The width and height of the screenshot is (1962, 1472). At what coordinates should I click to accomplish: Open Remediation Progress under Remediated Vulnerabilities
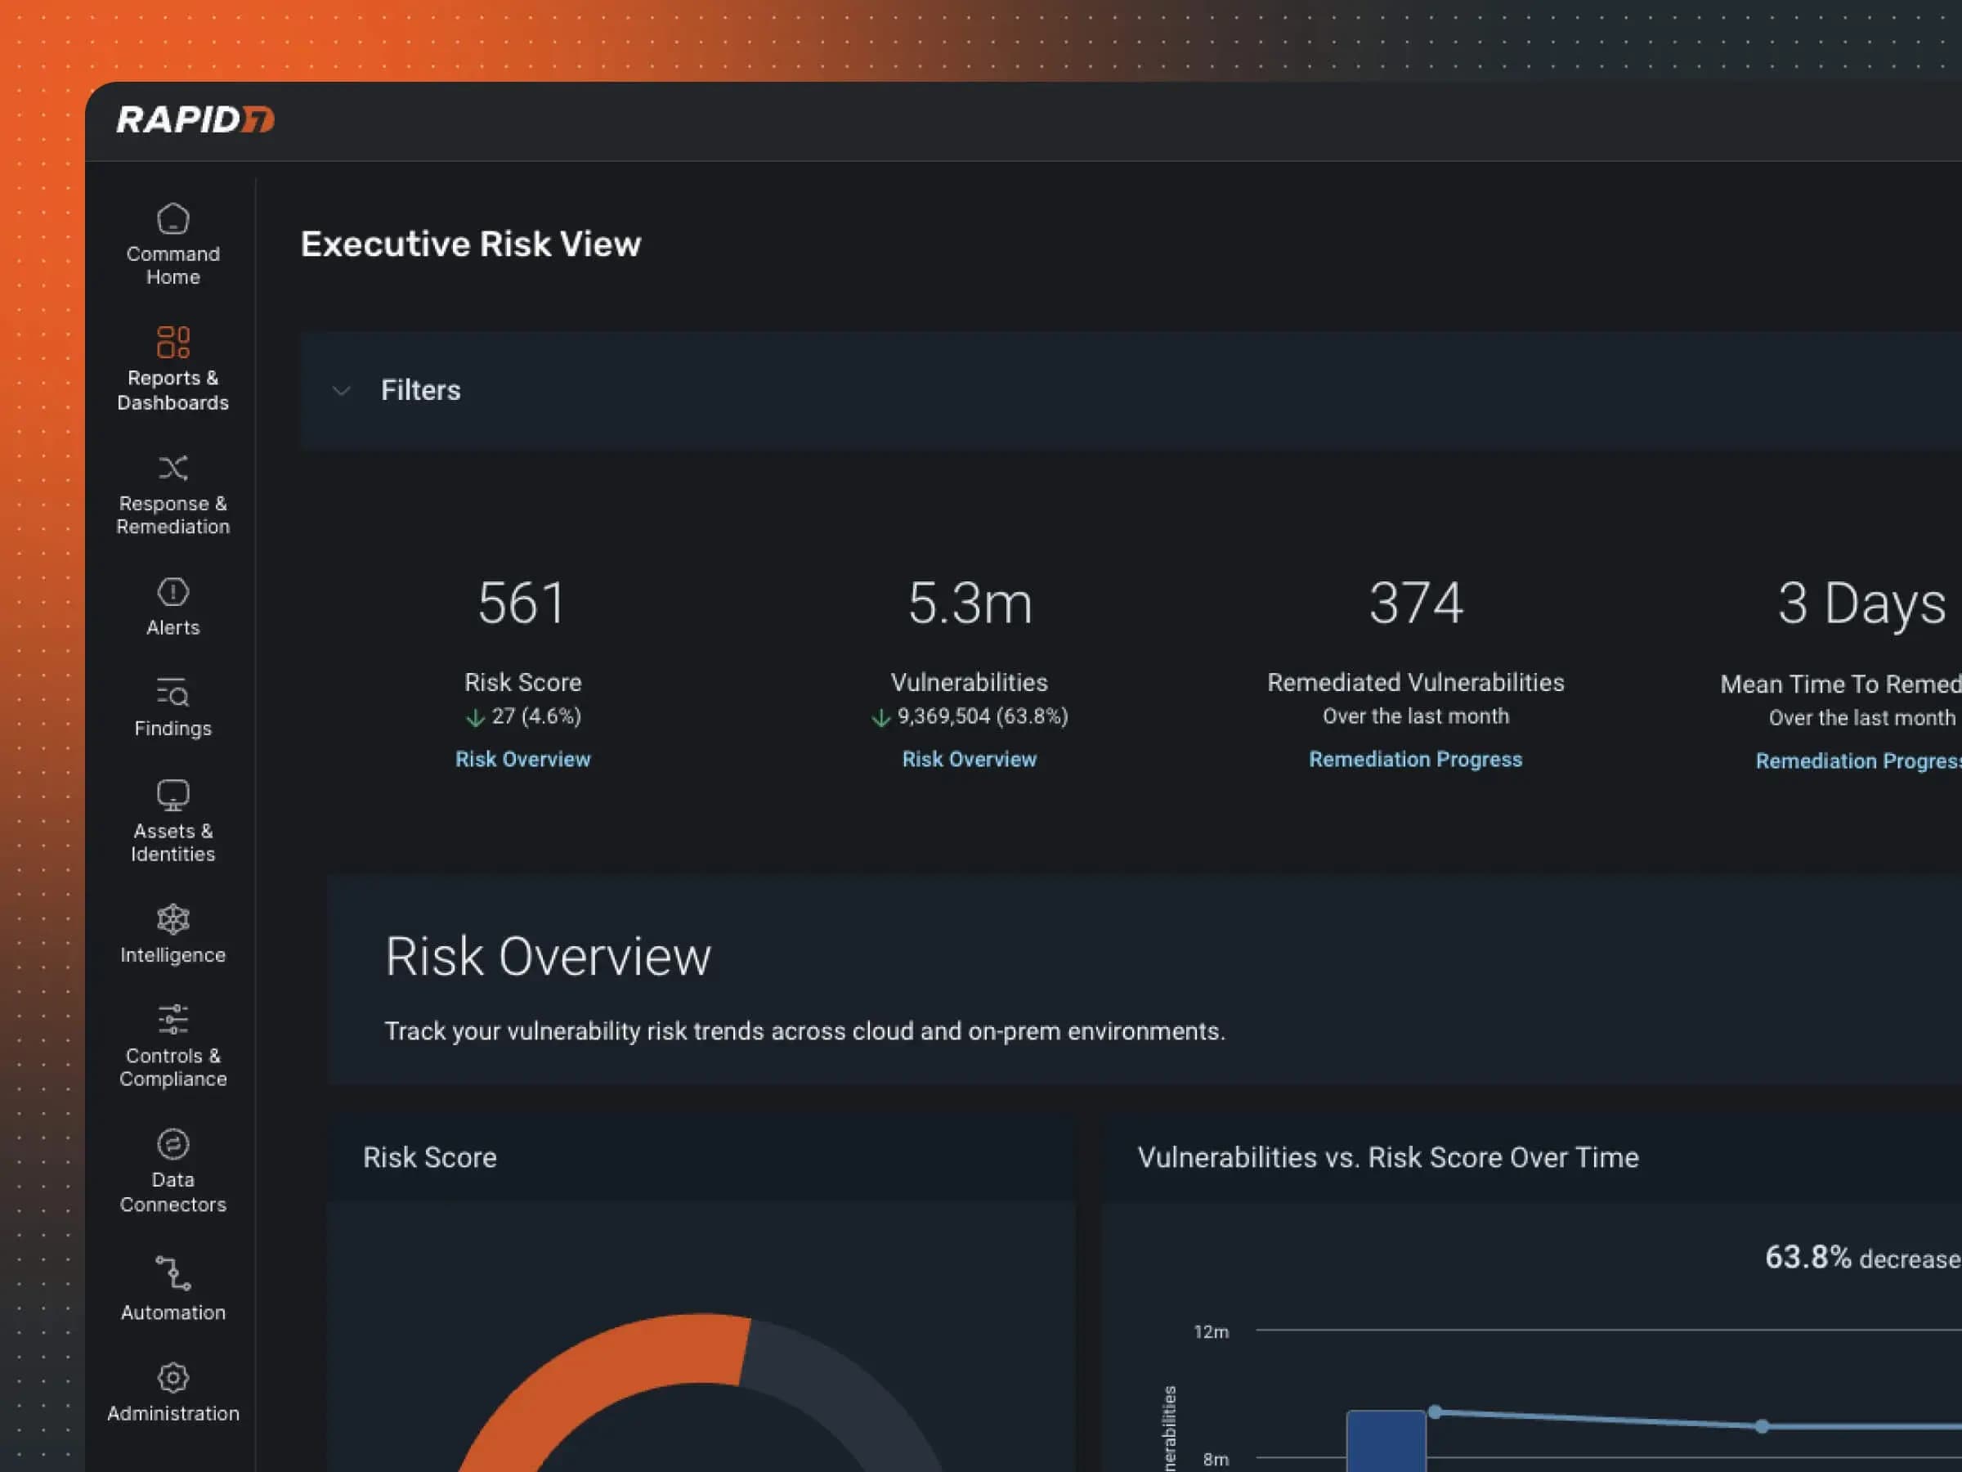(1415, 760)
